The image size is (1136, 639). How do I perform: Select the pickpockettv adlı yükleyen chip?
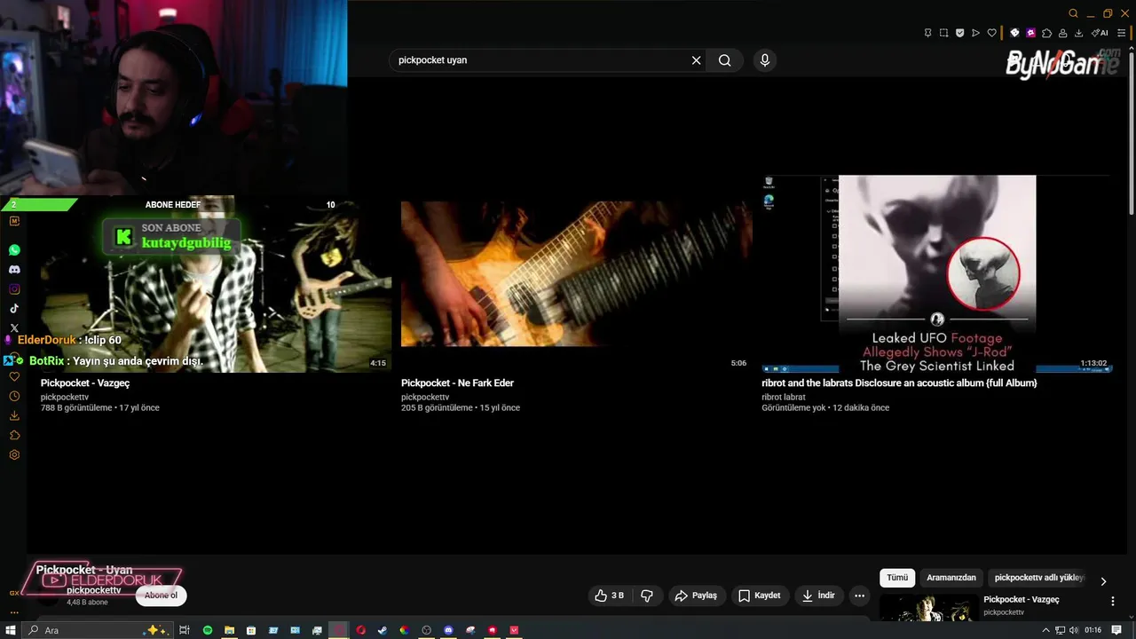pos(1038,578)
